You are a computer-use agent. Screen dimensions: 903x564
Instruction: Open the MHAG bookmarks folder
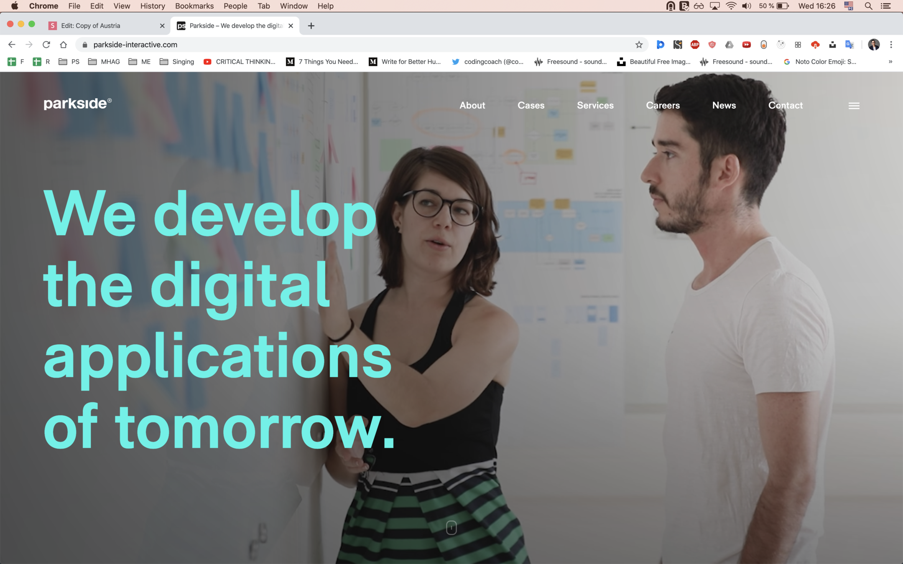(104, 62)
